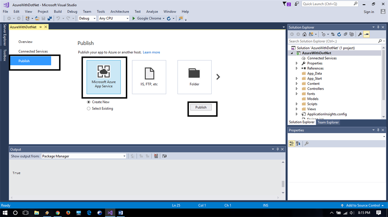Click the Open File toolbar icon
This screenshot has height=217, width=388.
point(37,18)
